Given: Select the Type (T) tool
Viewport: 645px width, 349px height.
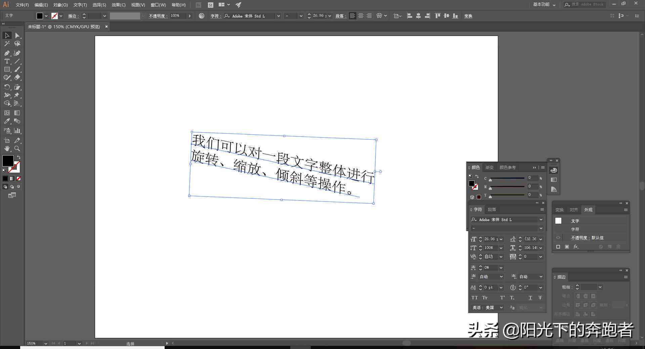Looking at the screenshot, I should [x=7, y=61].
